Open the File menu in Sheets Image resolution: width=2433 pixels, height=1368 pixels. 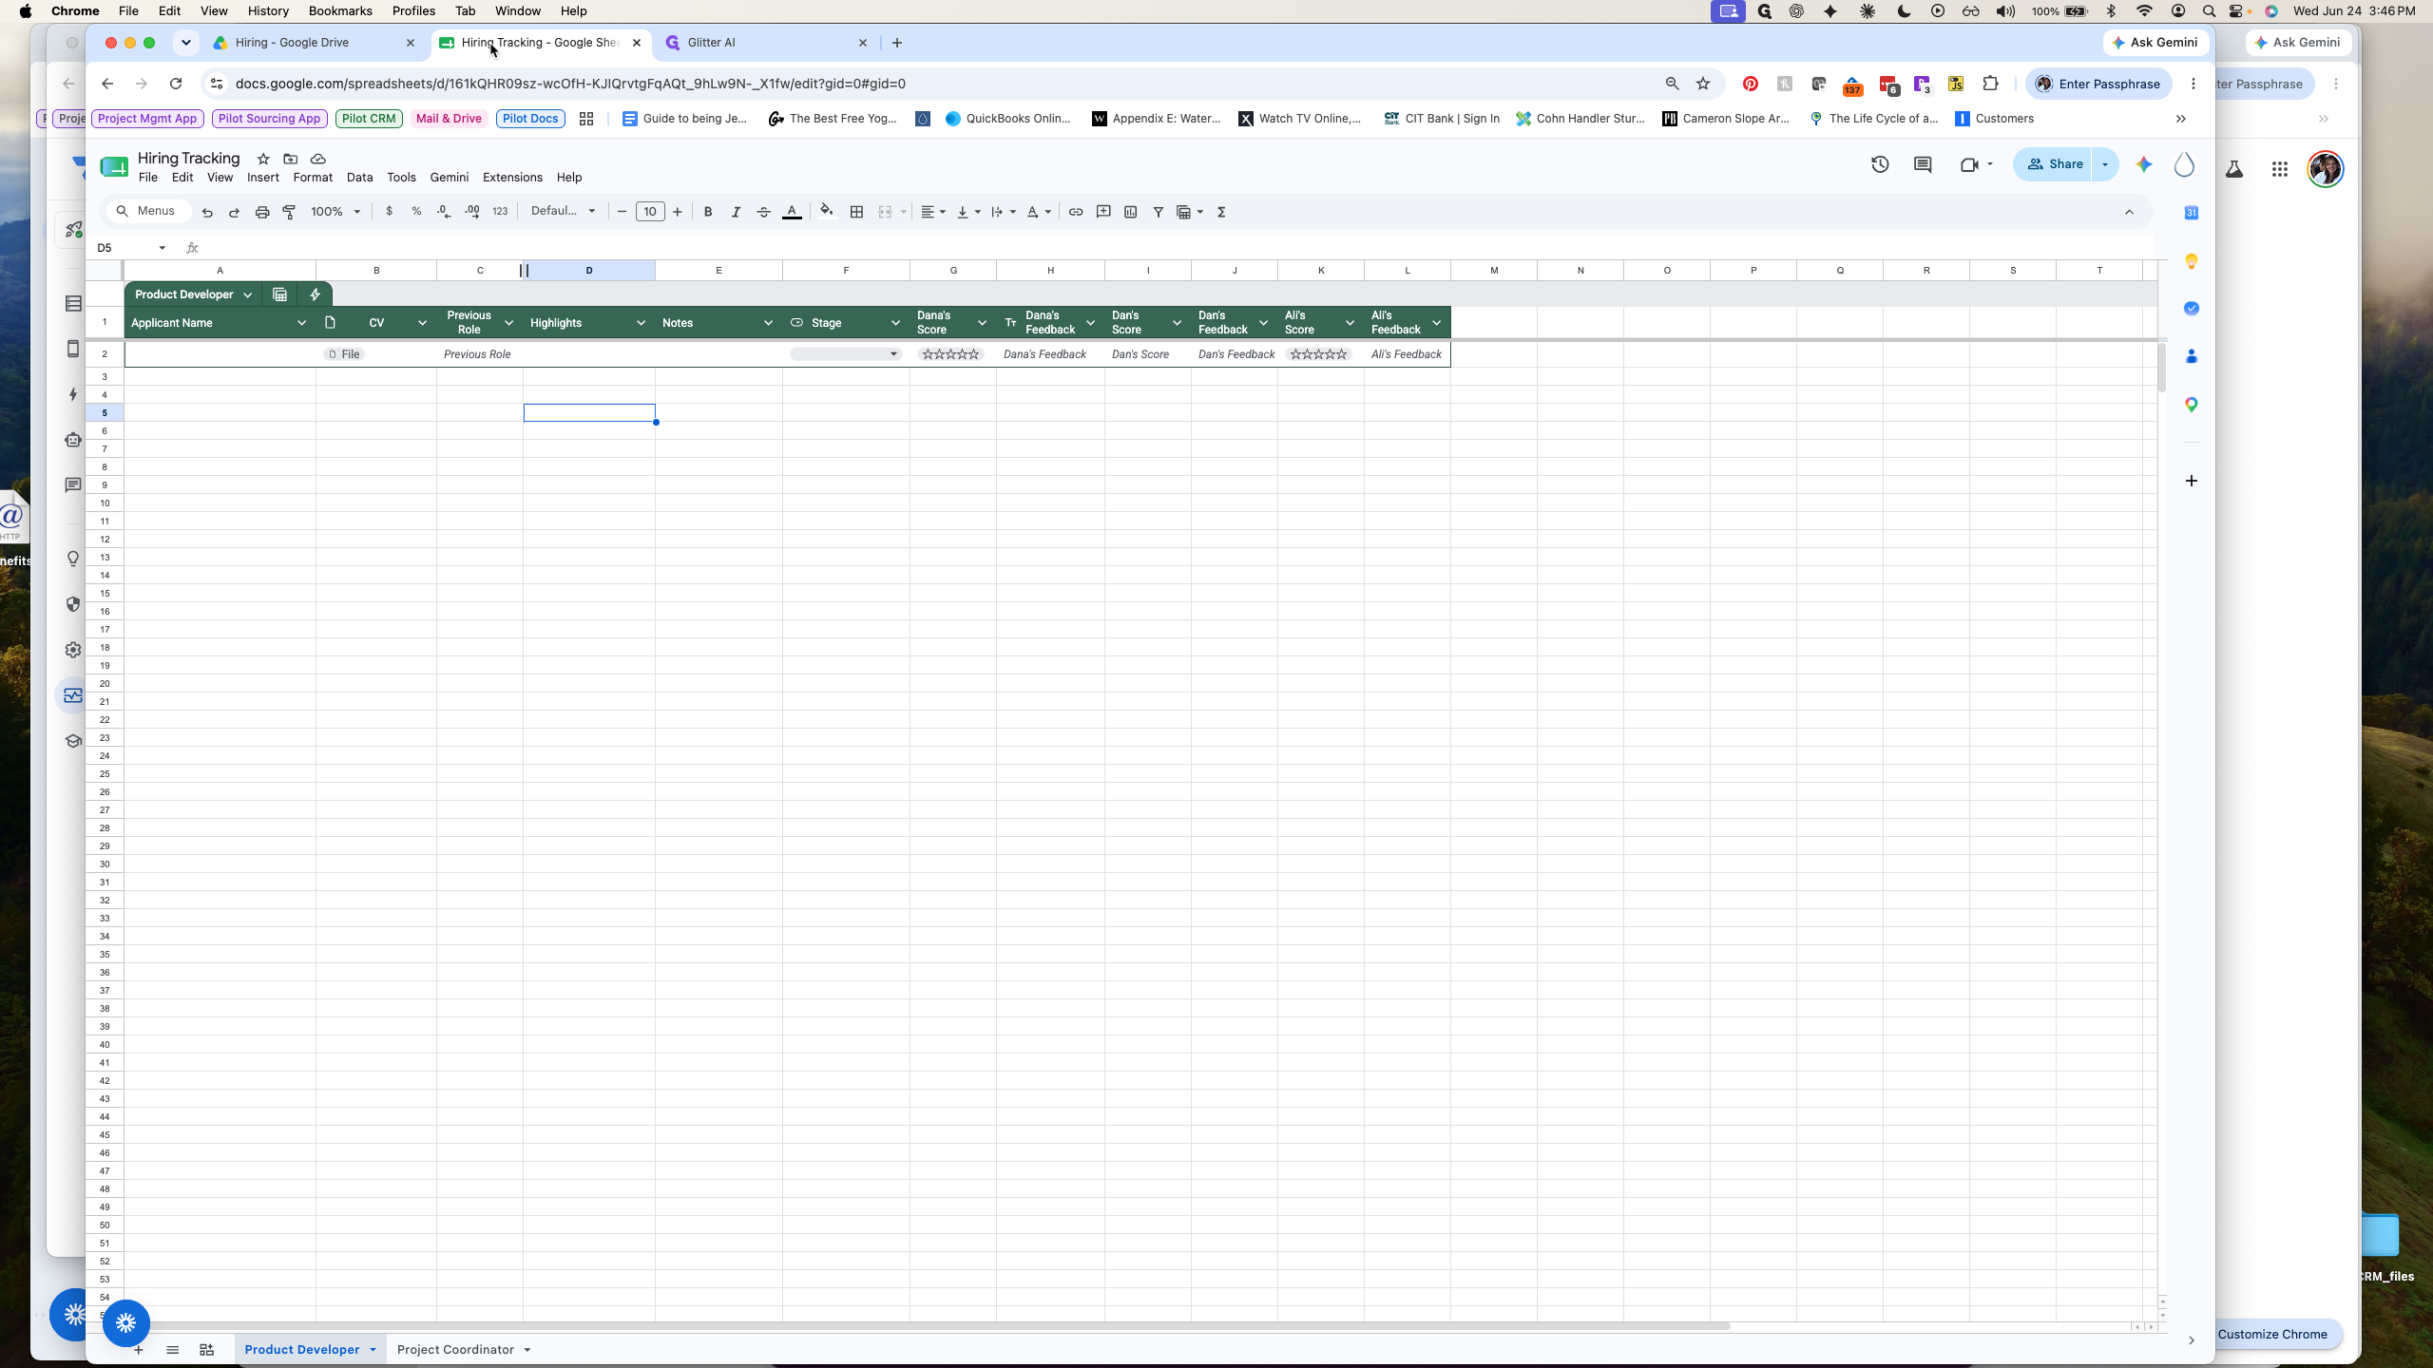point(148,178)
